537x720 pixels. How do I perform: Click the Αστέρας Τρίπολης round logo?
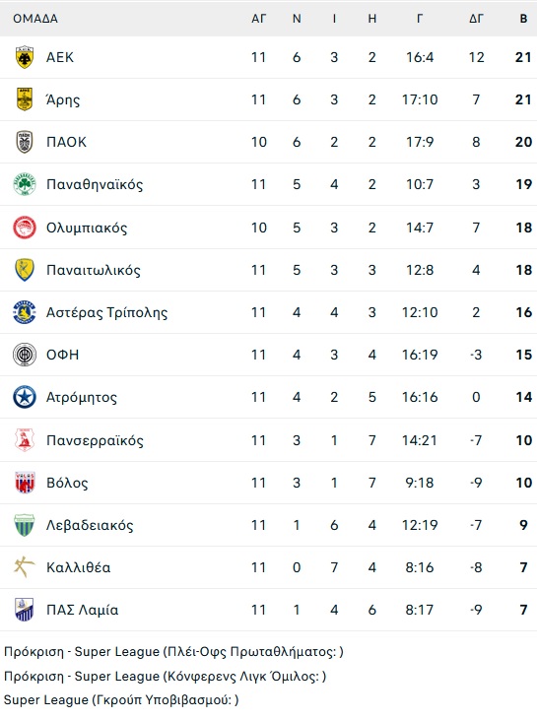(25, 312)
